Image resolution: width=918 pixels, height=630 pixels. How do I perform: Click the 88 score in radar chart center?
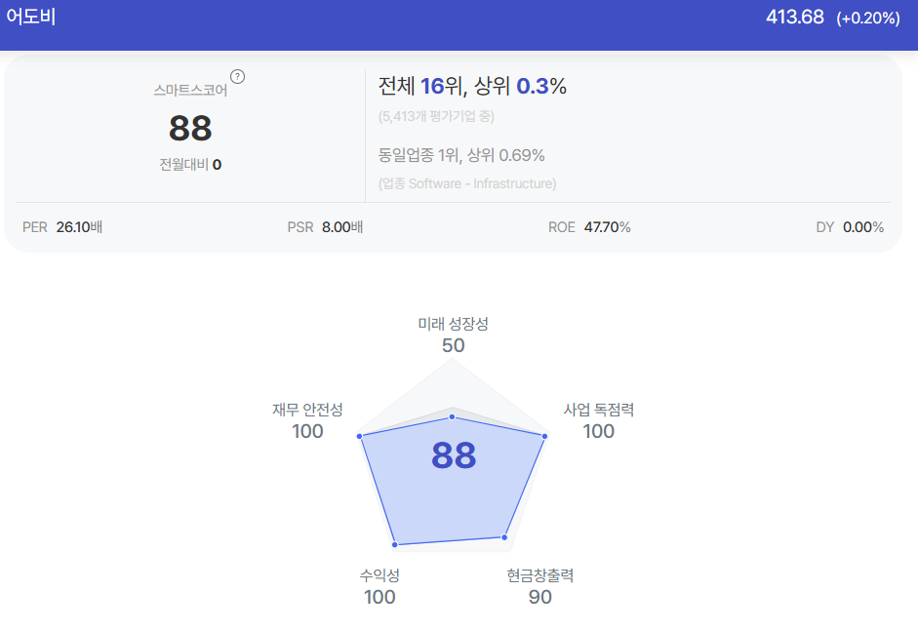(454, 455)
